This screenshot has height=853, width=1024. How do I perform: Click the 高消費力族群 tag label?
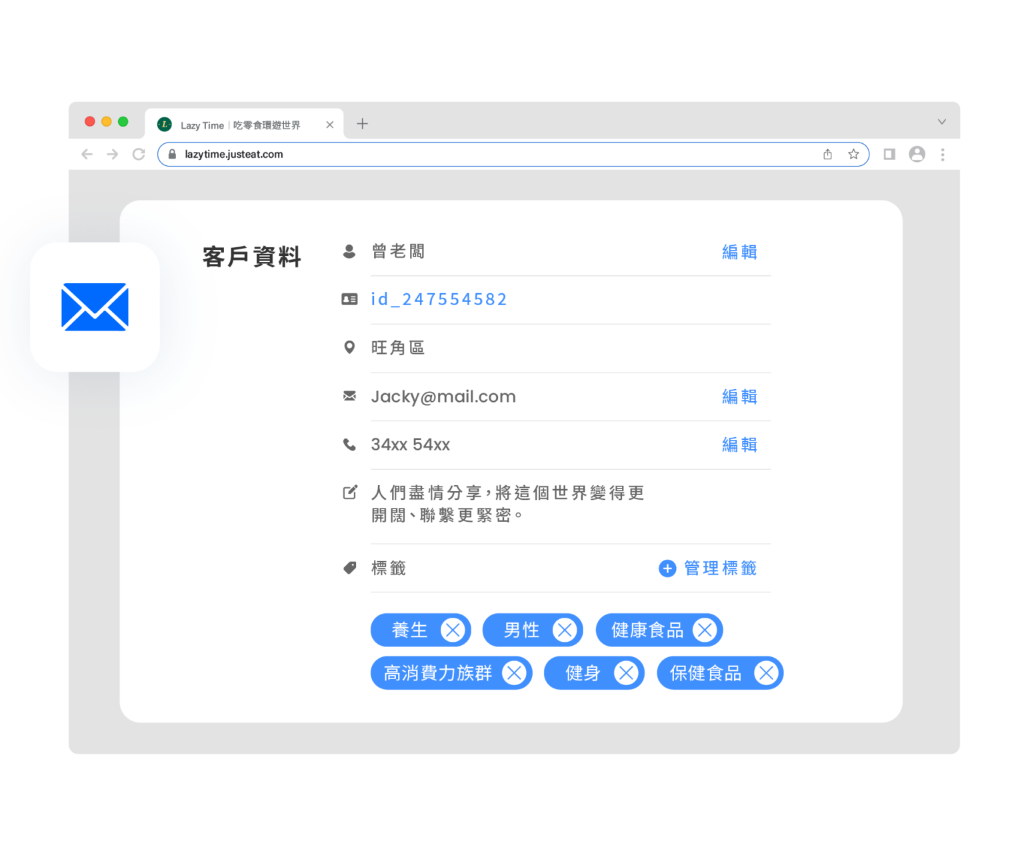(438, 673)
